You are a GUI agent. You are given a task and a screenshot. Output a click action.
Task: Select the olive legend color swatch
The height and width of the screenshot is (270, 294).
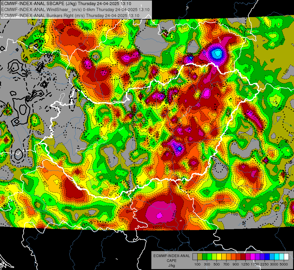200,256
